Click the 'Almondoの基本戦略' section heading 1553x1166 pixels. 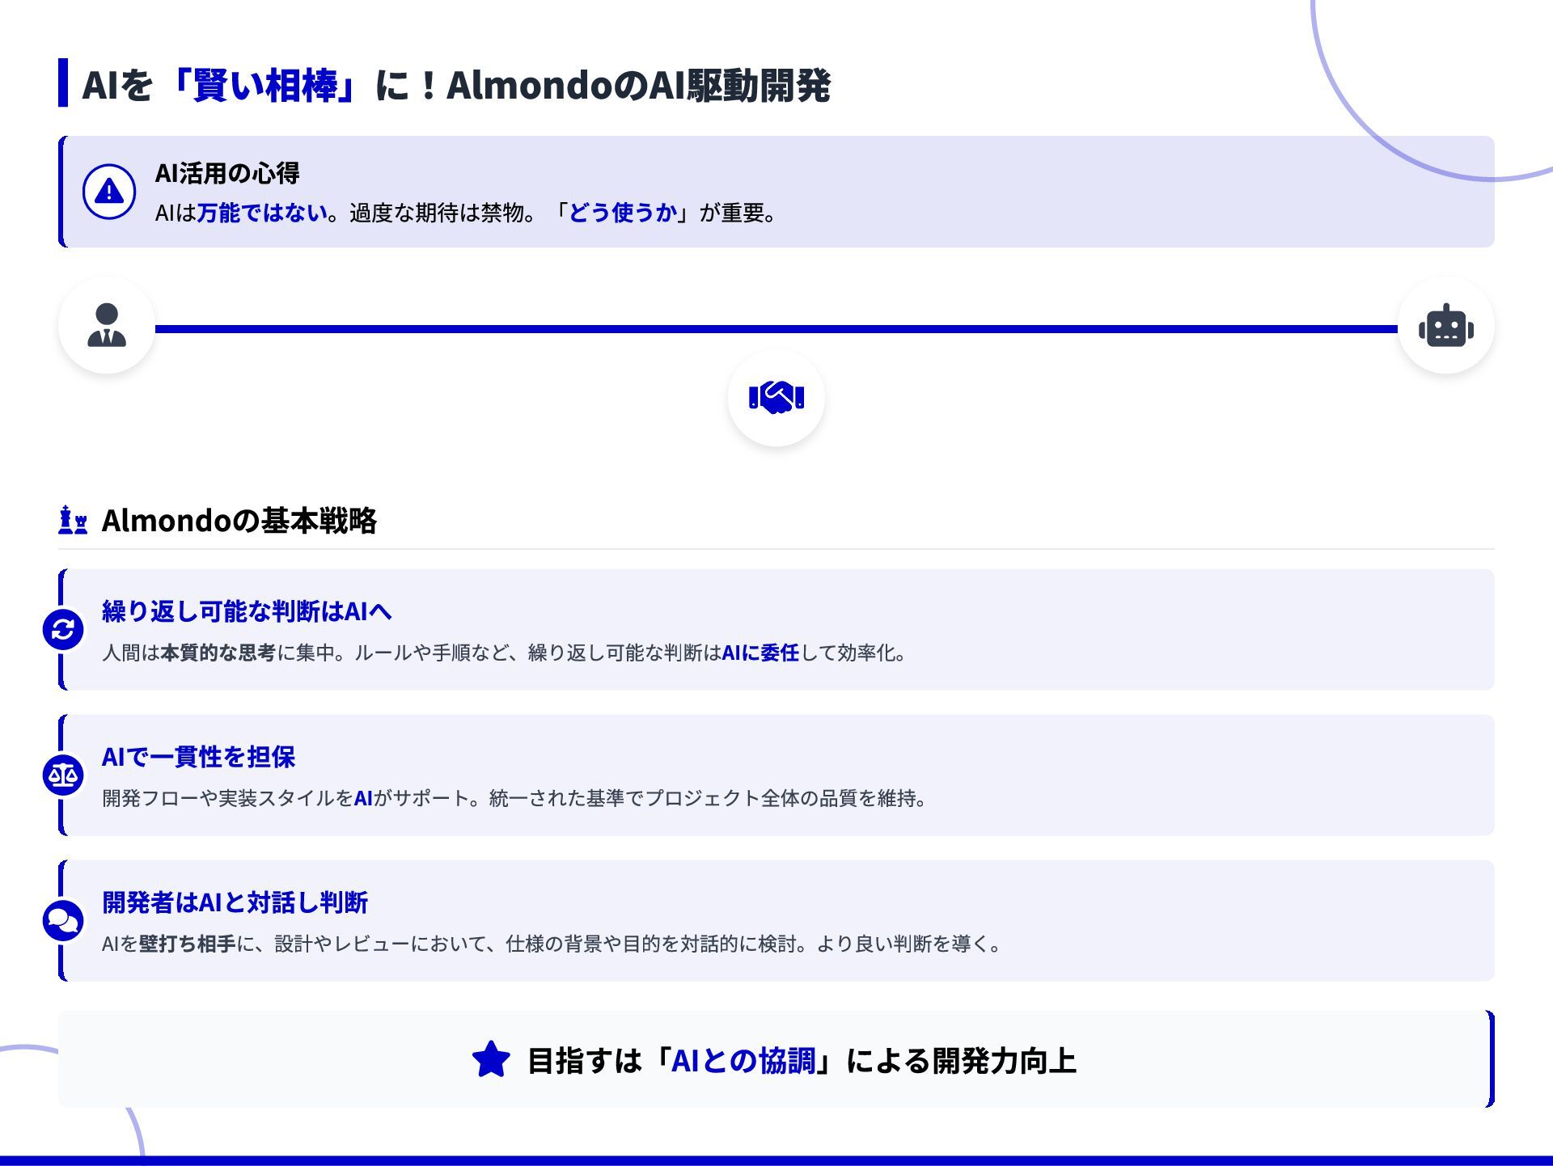239,521
